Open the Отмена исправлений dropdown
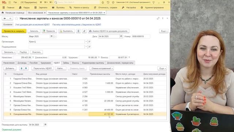 click(102, 69)
